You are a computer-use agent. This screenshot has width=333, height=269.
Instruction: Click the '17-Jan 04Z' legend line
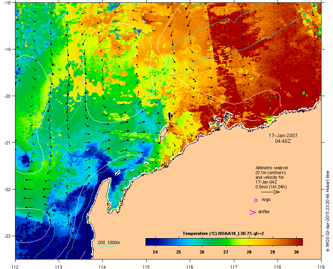click(266, 182)
